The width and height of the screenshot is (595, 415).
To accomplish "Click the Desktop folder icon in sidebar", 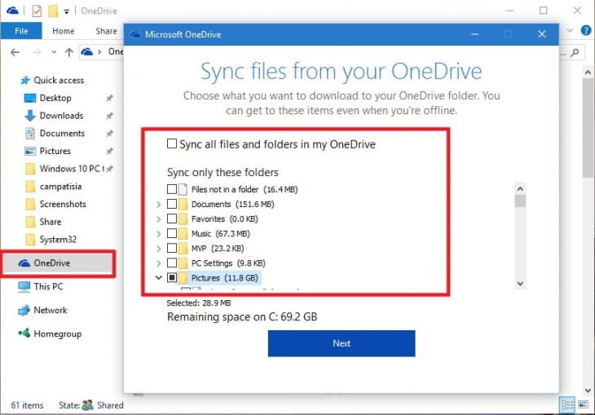I will pos(31,98).
